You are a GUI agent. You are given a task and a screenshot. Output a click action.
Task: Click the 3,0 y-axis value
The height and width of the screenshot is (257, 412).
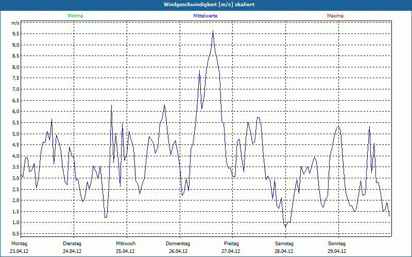coord(16,178)
